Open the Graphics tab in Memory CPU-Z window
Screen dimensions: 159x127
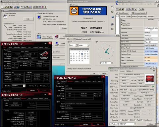(x=35, y=99)
